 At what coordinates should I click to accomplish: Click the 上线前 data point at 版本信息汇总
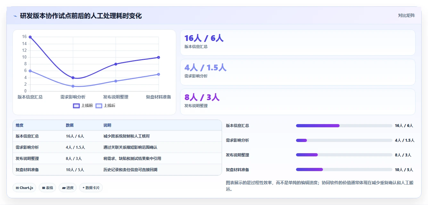click(30, 37)
